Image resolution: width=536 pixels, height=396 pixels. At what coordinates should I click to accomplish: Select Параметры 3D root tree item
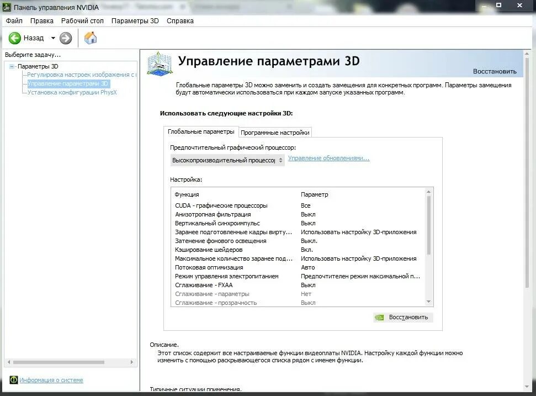[x=38, y=66]
